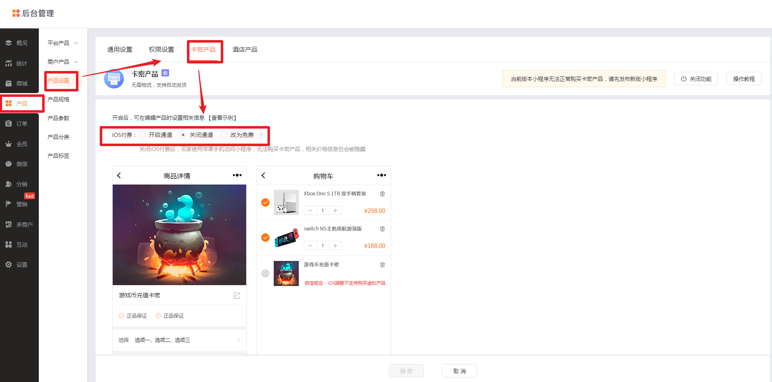
Task: Click the red 微信规定 iOS warning text
Action: (x=345, y=283)
